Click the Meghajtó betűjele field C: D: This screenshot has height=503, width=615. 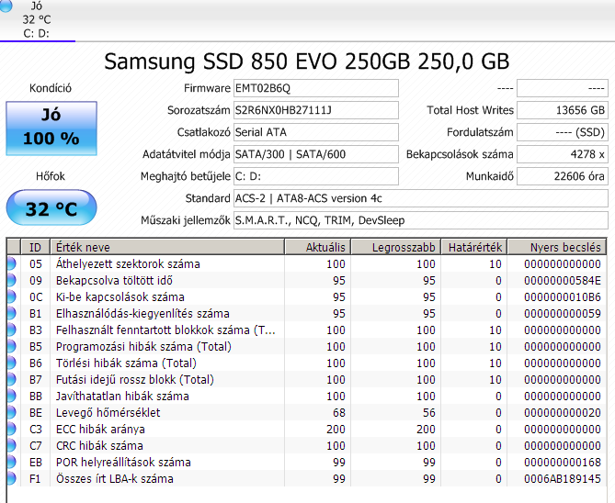pos(316,176)
